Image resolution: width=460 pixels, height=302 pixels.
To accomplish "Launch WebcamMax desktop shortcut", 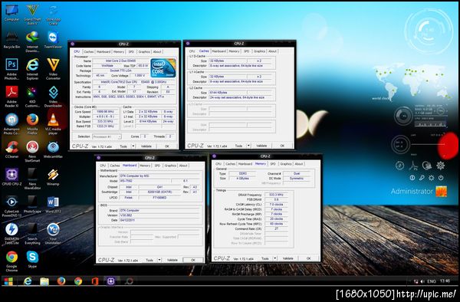I will (x=53, y=149).
